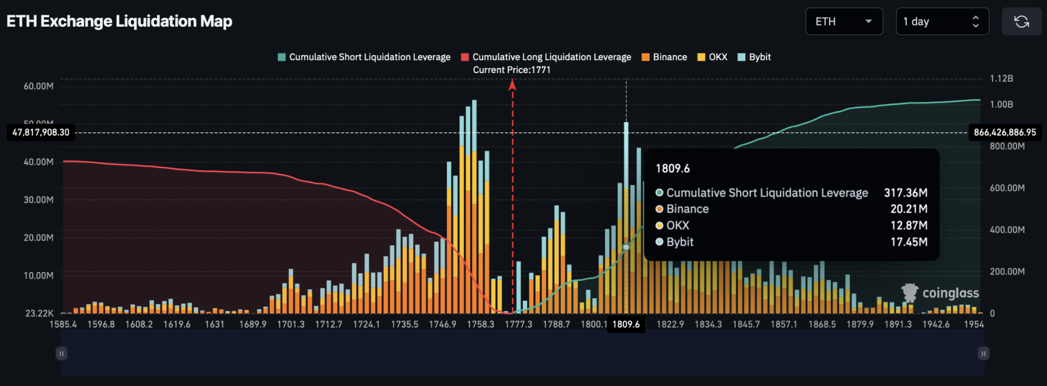The width and height of the screenshot is (1047, 386).
Task: Toggle Cumulative Short Liquidation Leverage legend
Action: click(364, 57)
